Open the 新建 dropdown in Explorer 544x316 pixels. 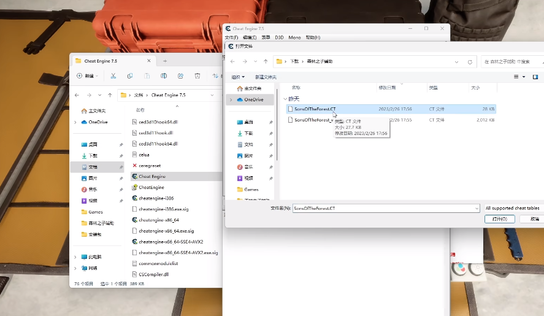click(88, 75)
